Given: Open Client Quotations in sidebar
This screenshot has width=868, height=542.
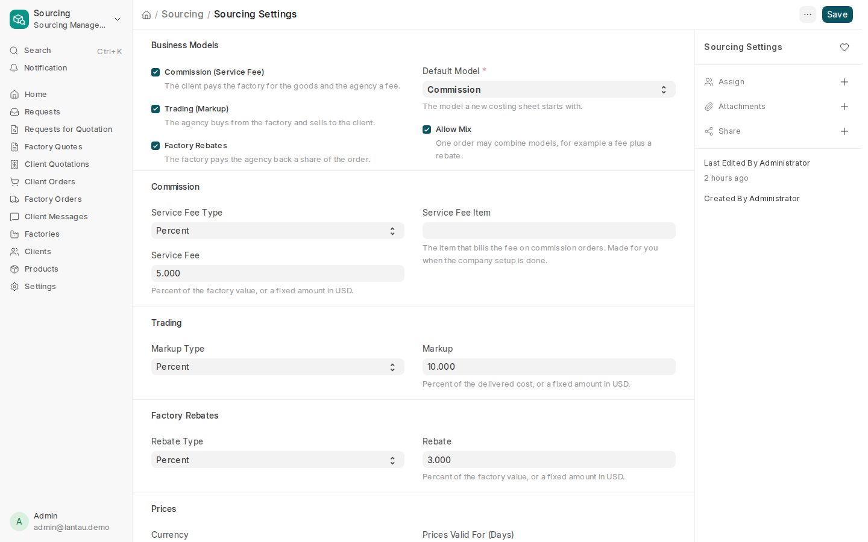Looking at the screenshot, I should point(66,164).
